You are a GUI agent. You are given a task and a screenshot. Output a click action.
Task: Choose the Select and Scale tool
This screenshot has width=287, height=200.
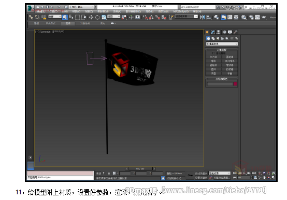(x=104, y=18)
